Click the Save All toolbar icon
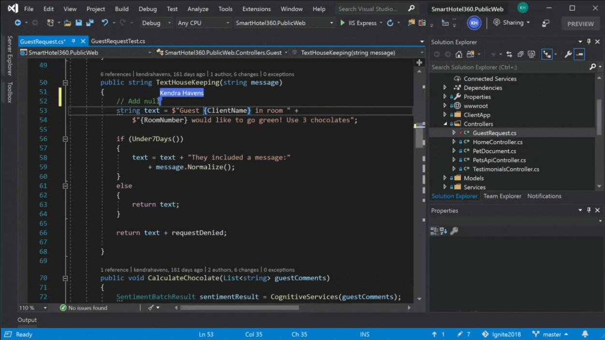605x340 pixels. click(89, 23)
